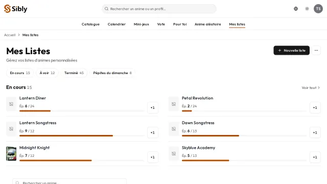This screenshot has width=327, height=184.
Task: Select the Pépites du dimanche list chip
Action: coord(112,73)
